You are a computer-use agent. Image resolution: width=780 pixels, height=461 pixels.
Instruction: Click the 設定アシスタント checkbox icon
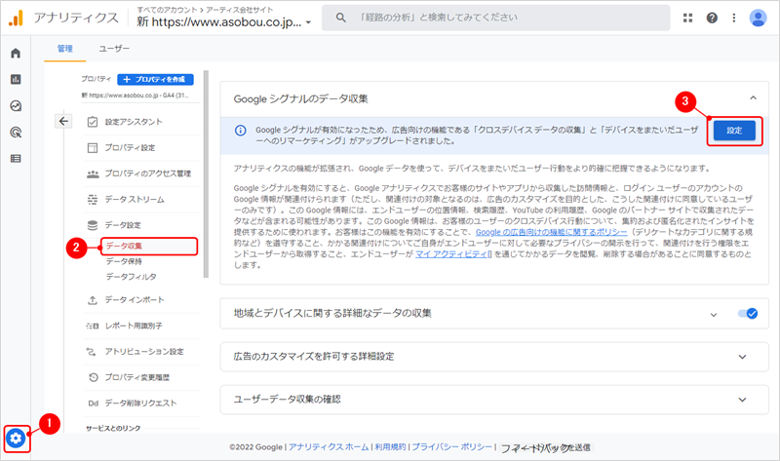93,122
